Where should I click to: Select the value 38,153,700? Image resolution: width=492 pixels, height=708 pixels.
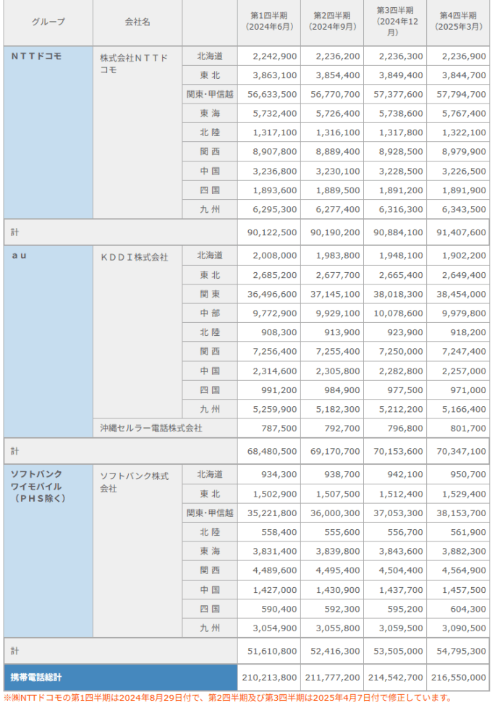click(x=462, y=513)
